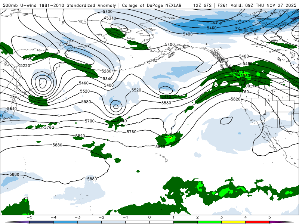Image resolution: width=299 pixels, height=224 pixels.
Task: Select the bright green 2 to 3 color bar segment
Action: click(x=209, y=222)
